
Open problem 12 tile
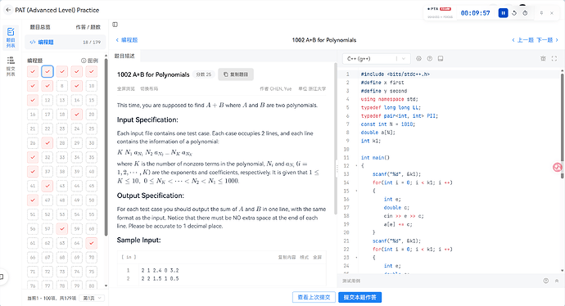click(47, 100)
